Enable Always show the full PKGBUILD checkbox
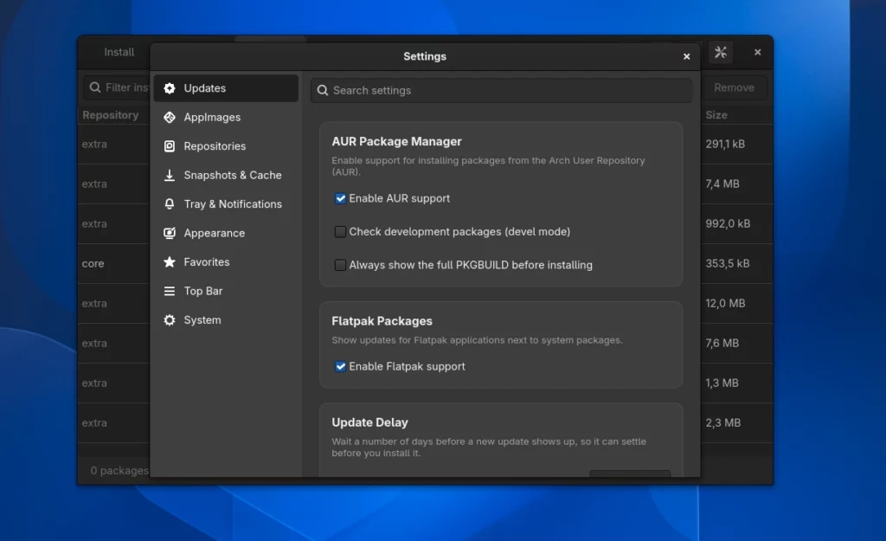 click(340, 265)
